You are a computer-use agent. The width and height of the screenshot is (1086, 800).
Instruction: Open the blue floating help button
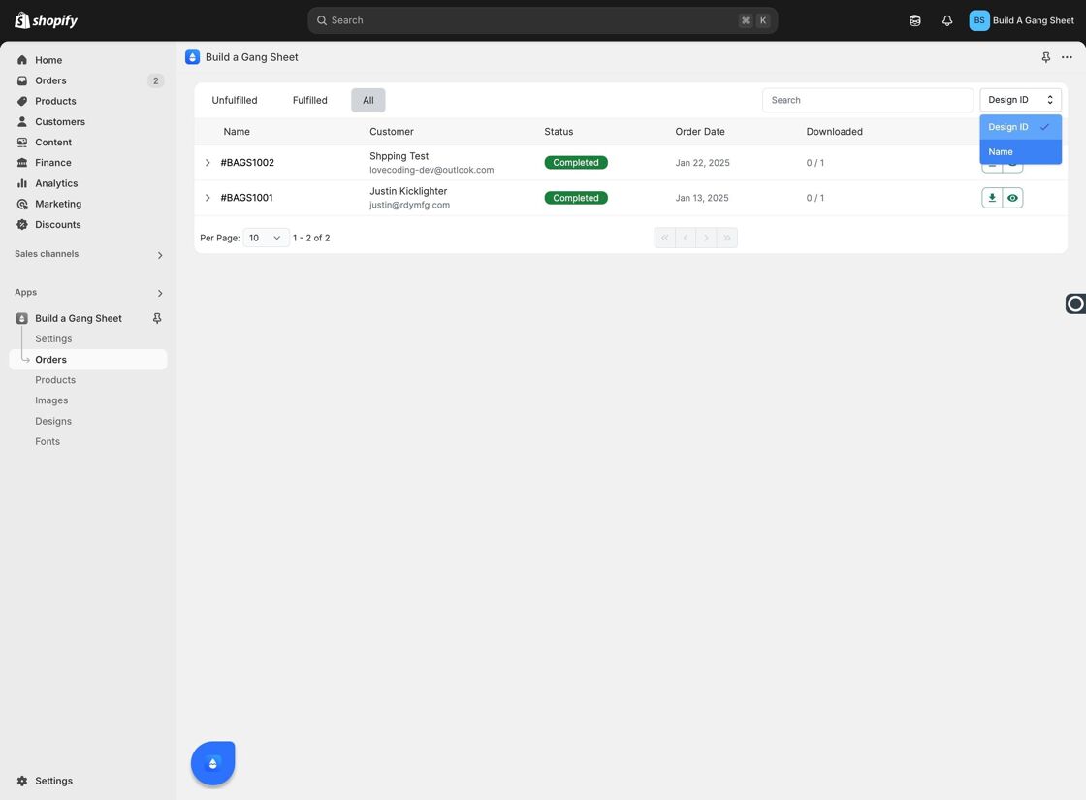212,762
